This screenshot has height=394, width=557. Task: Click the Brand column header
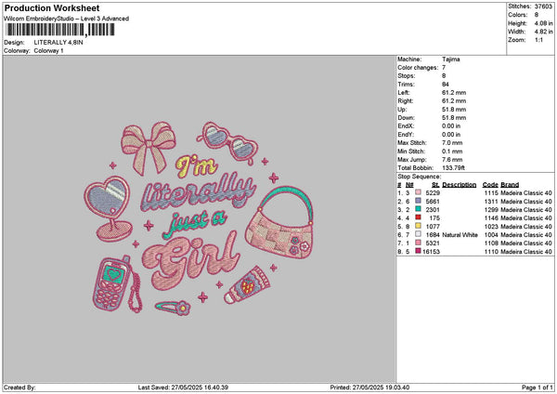(x=512, y=185)
